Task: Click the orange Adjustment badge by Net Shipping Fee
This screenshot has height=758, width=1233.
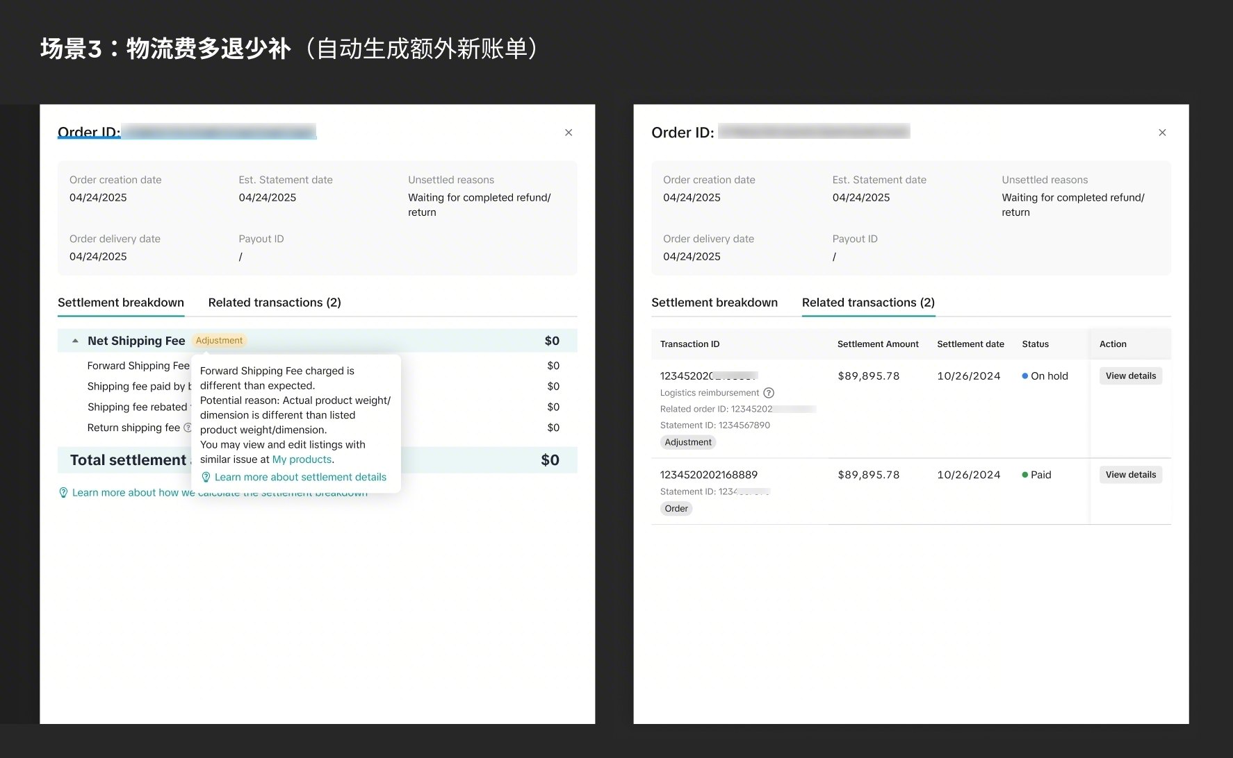Action: pos(219,341)
